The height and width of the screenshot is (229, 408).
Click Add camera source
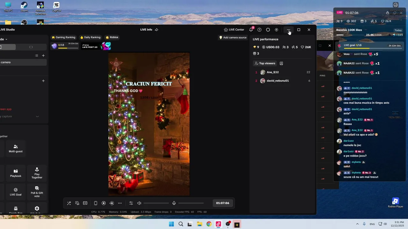tap(233, 38)
